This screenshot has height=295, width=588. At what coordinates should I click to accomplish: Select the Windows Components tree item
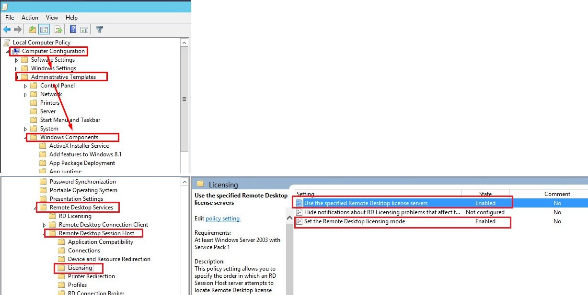tap(69, 137)
